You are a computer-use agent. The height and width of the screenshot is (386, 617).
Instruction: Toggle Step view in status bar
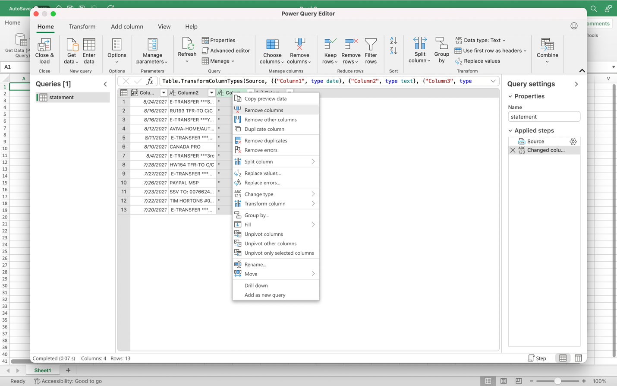pyautogui.click(x=537, y=358)
